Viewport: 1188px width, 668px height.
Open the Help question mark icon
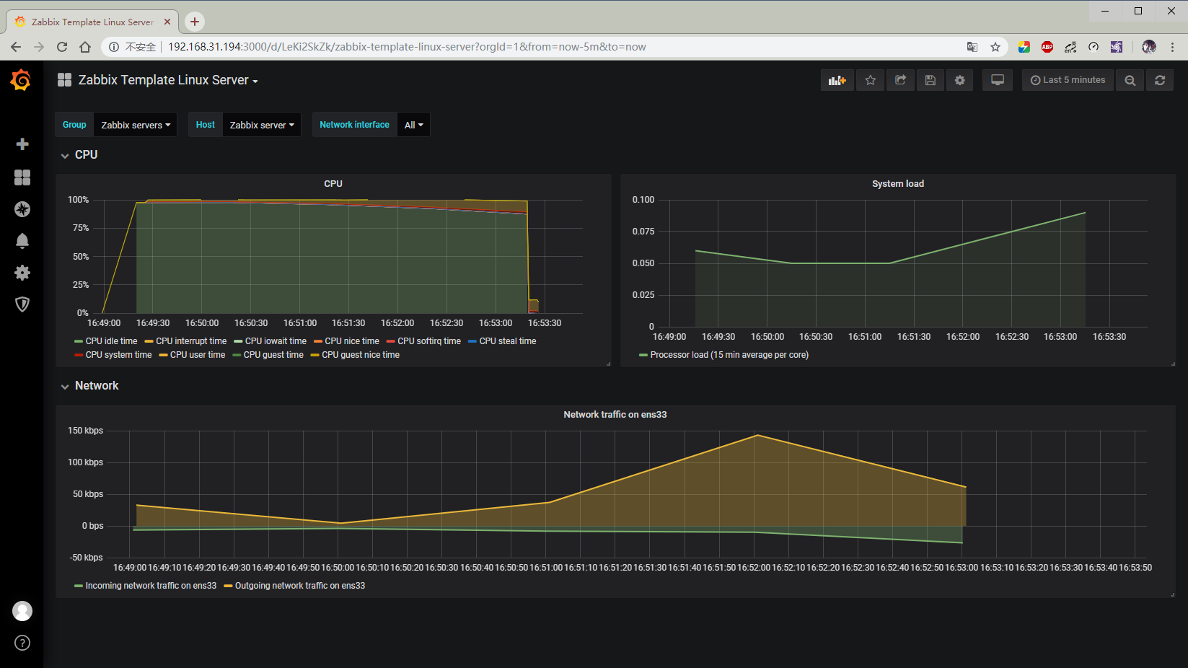(x=22, y=643)
